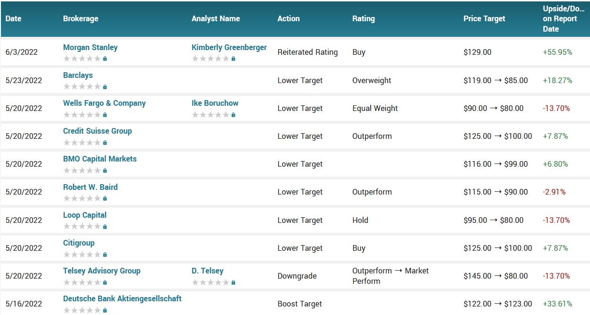The height and width of the screenshot is (315, 590).
Task: Sort by the Upside/Downside on Report Date header
Action: point(564,18)
